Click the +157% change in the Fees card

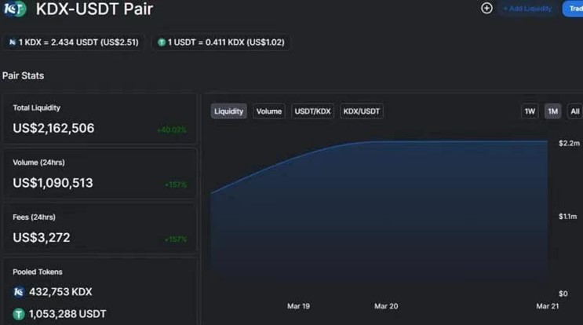[176, 239]
